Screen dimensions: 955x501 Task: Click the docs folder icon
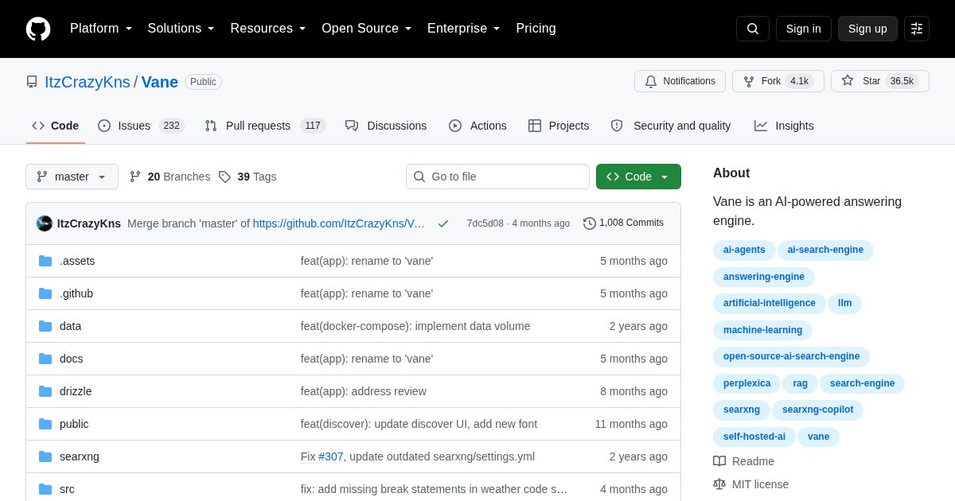(x=45, y=359)
